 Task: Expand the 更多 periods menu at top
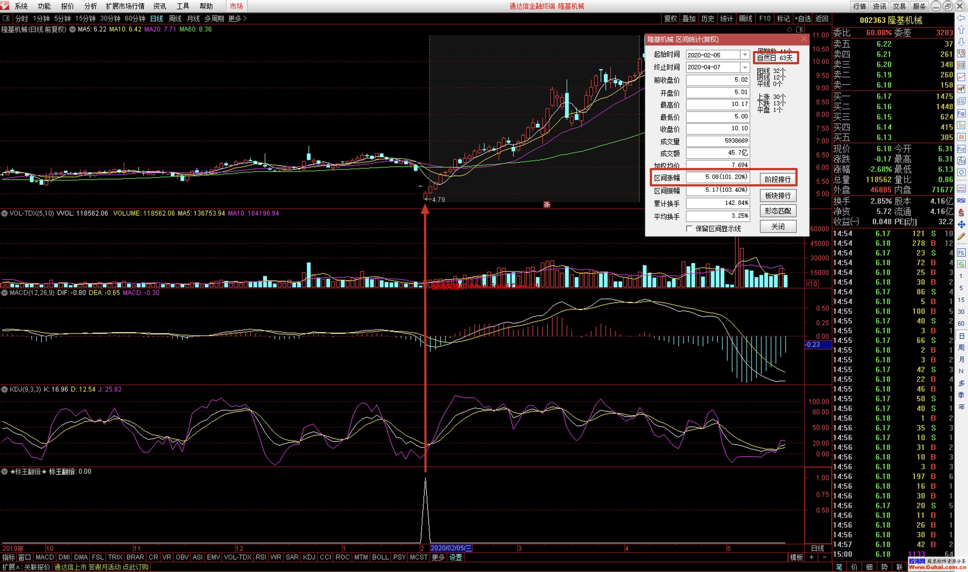pyautogui.click(x=237, y=19)
